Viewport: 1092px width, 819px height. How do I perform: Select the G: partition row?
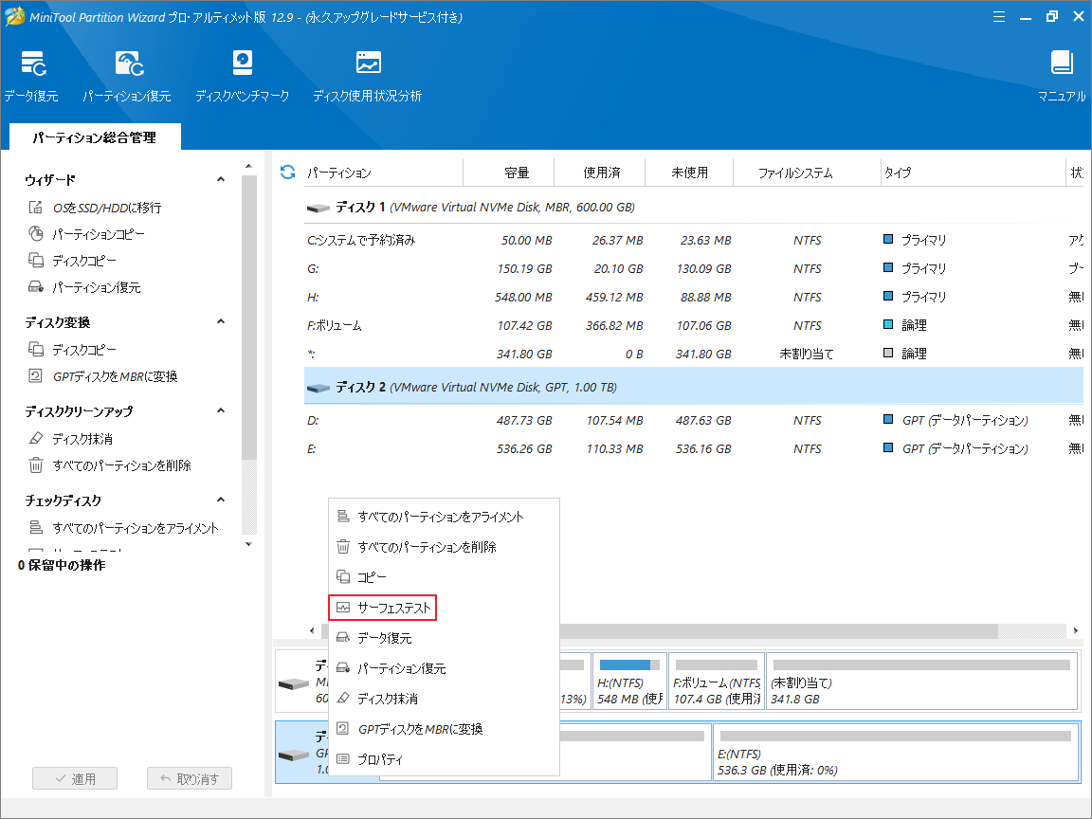click(694, 269)
